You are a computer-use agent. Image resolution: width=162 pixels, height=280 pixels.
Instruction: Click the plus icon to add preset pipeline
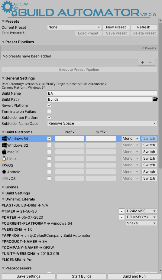[x=143, y=62]
